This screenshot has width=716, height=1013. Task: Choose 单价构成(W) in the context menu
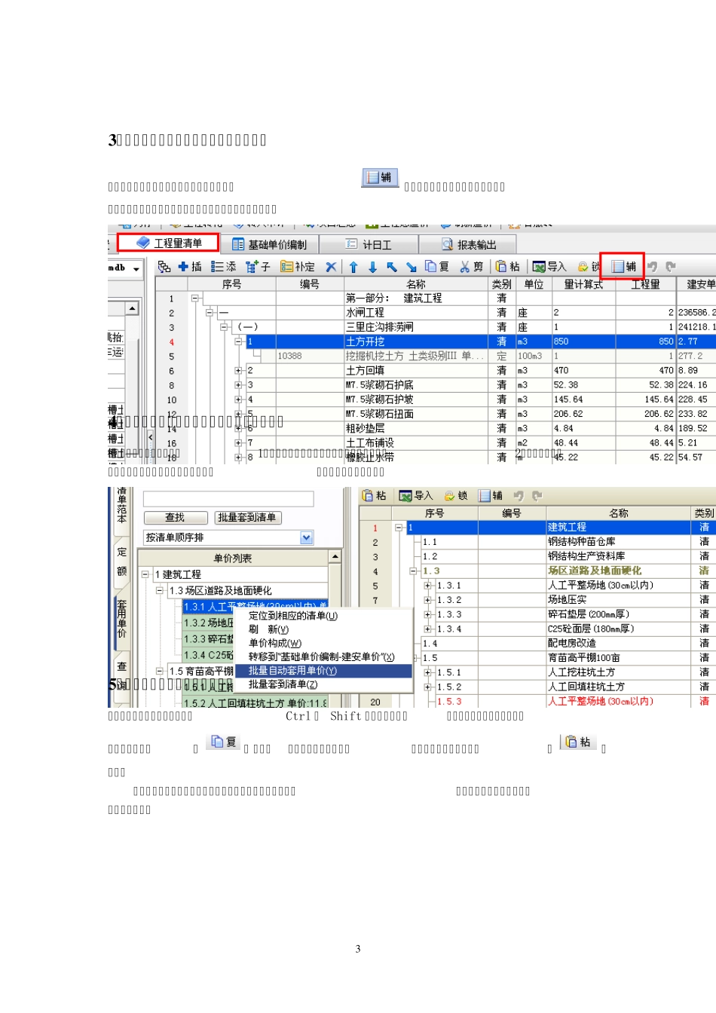pos(323,643)
